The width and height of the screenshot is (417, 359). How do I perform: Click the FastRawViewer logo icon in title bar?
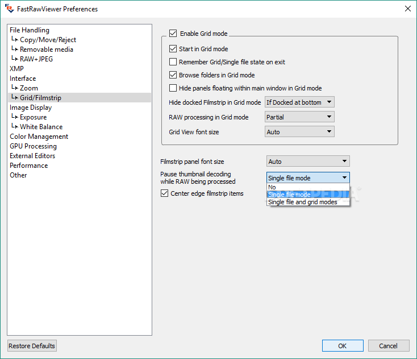[x=9, y=9]
